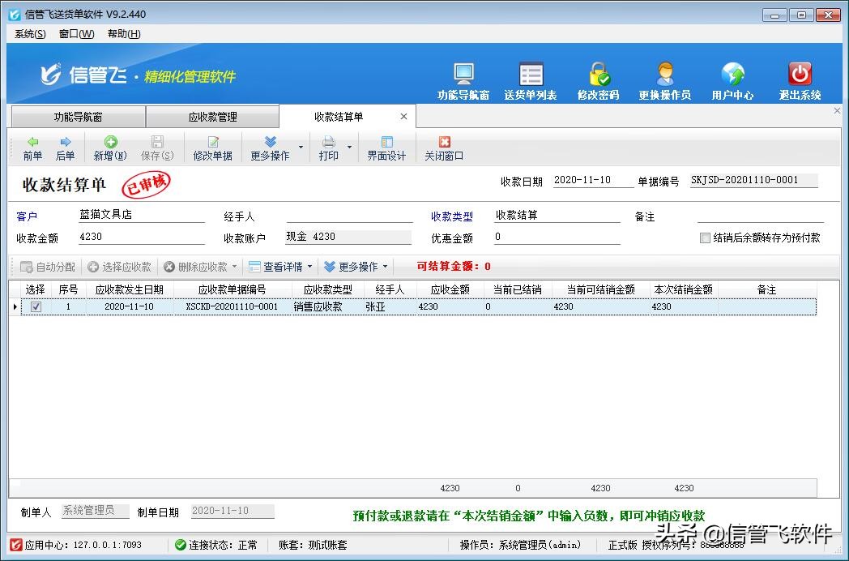Save the document with 保存 icon

click(x=156, y=148)
